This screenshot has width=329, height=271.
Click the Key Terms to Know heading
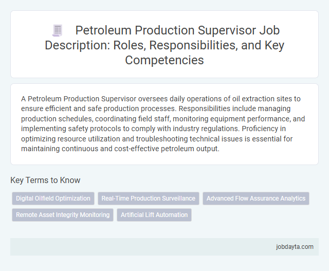(45, 180)
